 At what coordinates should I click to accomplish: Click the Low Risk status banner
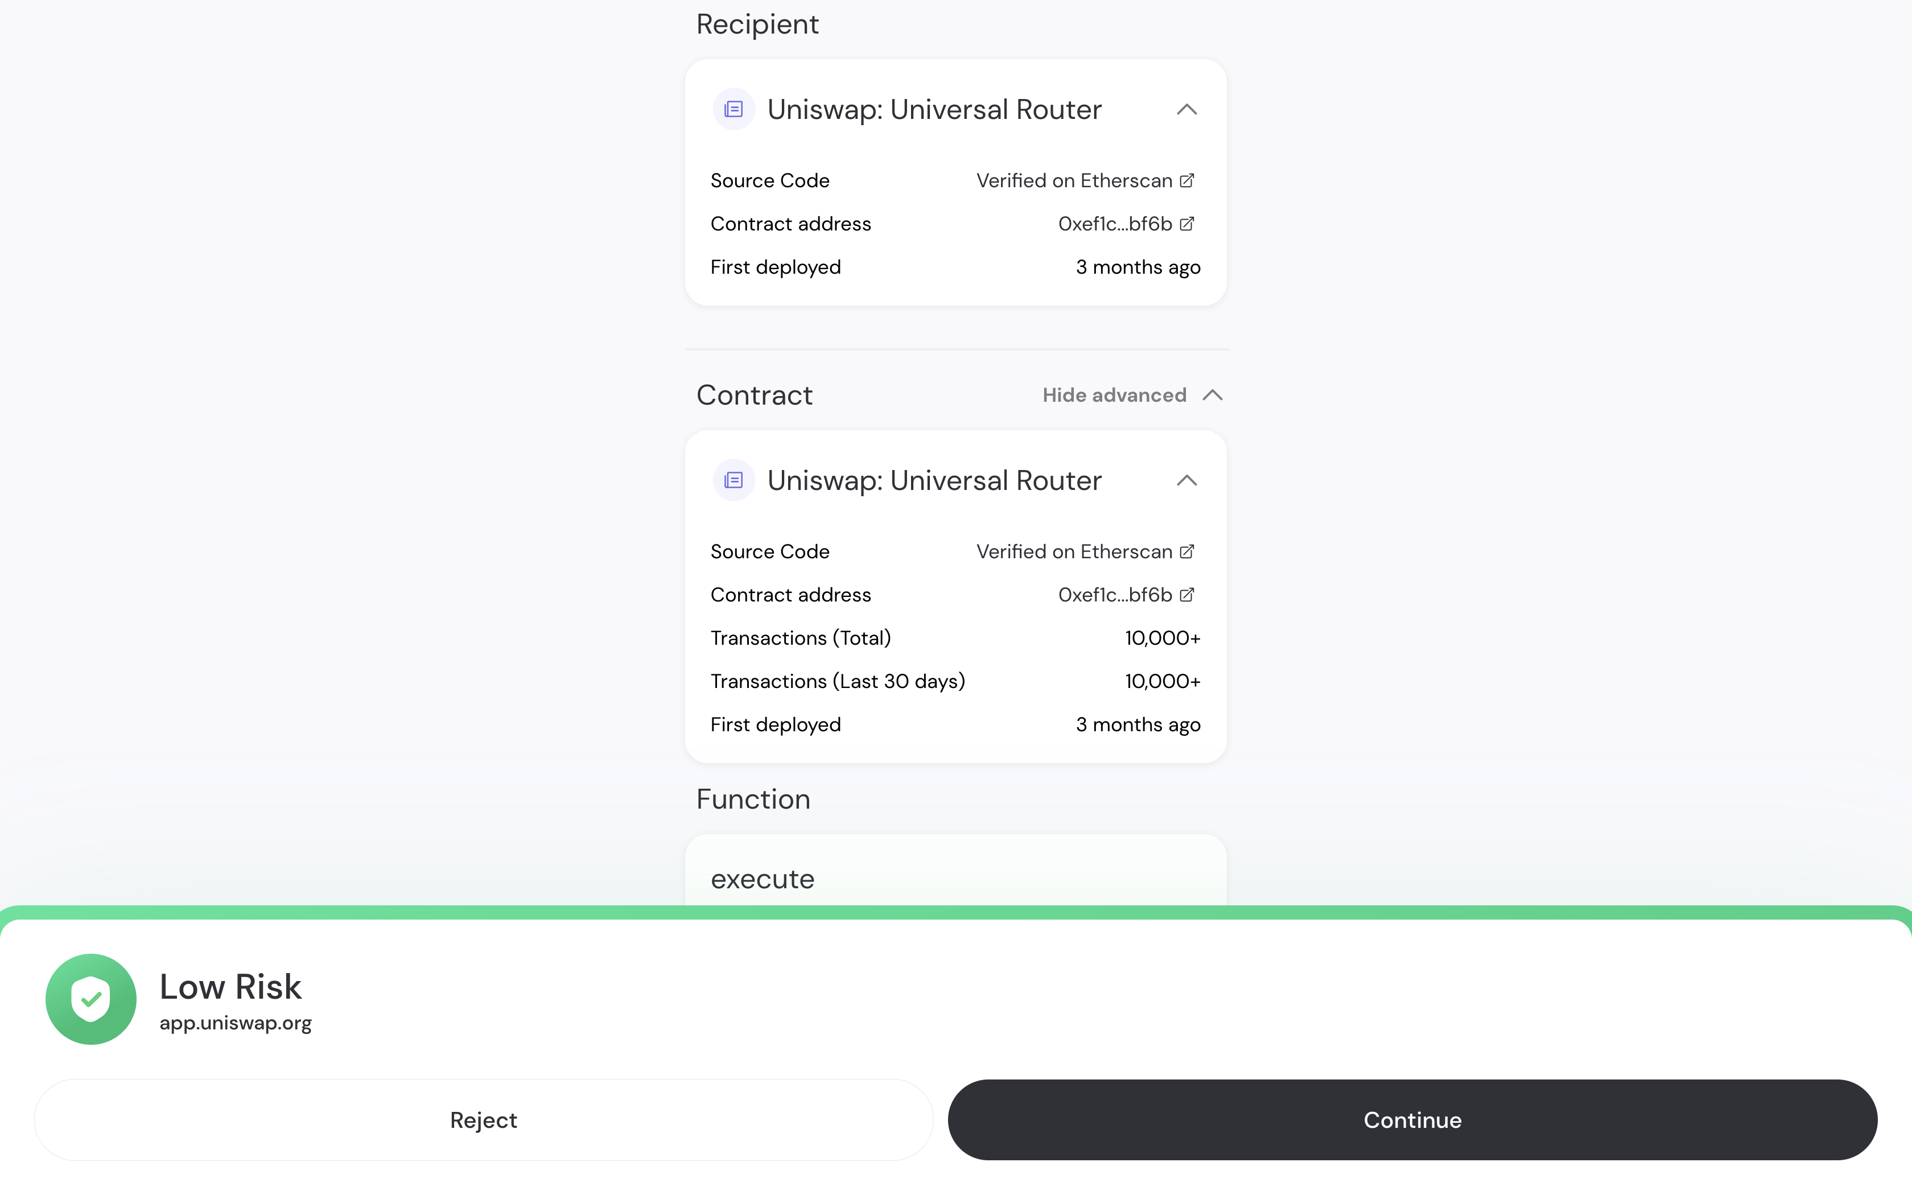230,986
